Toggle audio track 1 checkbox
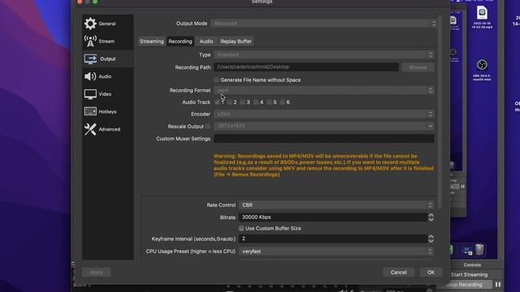Screen dimensions: 520x292 pos(217,102)
